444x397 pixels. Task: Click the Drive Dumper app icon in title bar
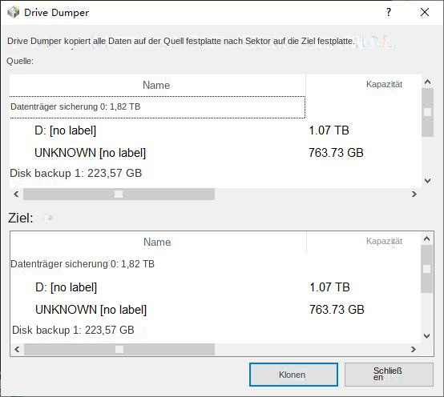click(x=13, y=13)
